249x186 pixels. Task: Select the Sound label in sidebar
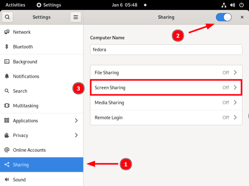(19, 180)
